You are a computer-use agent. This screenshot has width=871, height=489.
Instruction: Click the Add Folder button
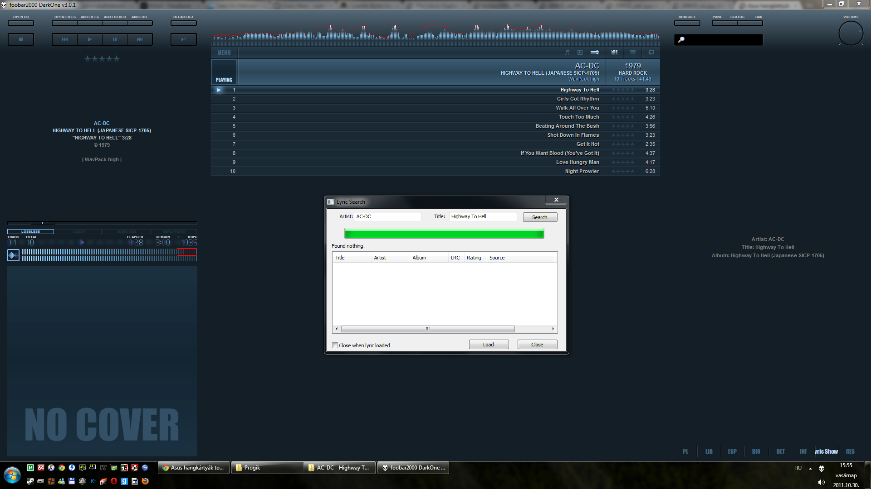click(x=115, y=23)
